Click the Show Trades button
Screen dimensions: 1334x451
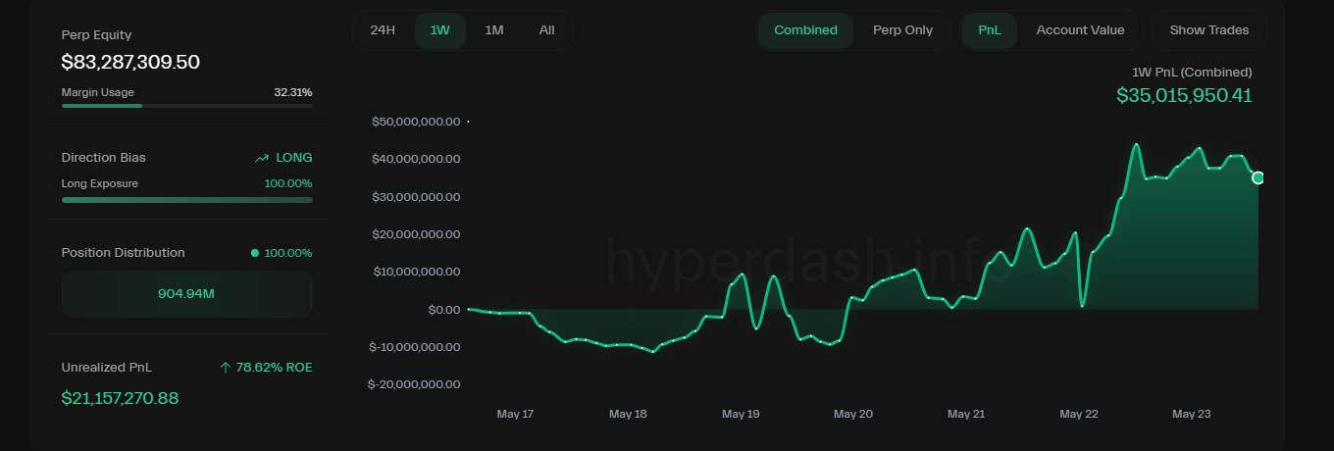1208,30
